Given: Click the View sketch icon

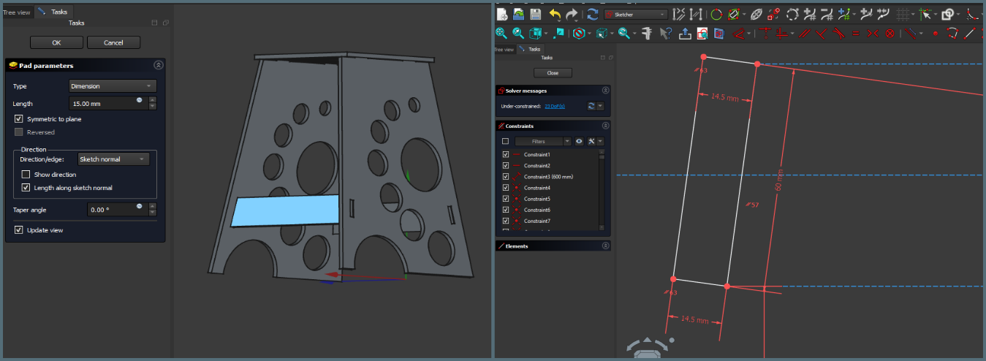Looking at the screenshot, I should click(x=702, y=34).
